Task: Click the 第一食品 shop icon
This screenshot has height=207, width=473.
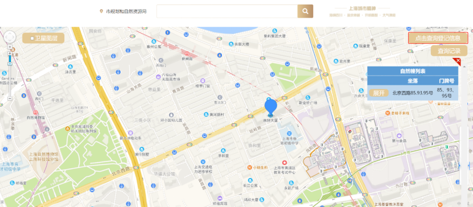Action: (x=399, y=135)
